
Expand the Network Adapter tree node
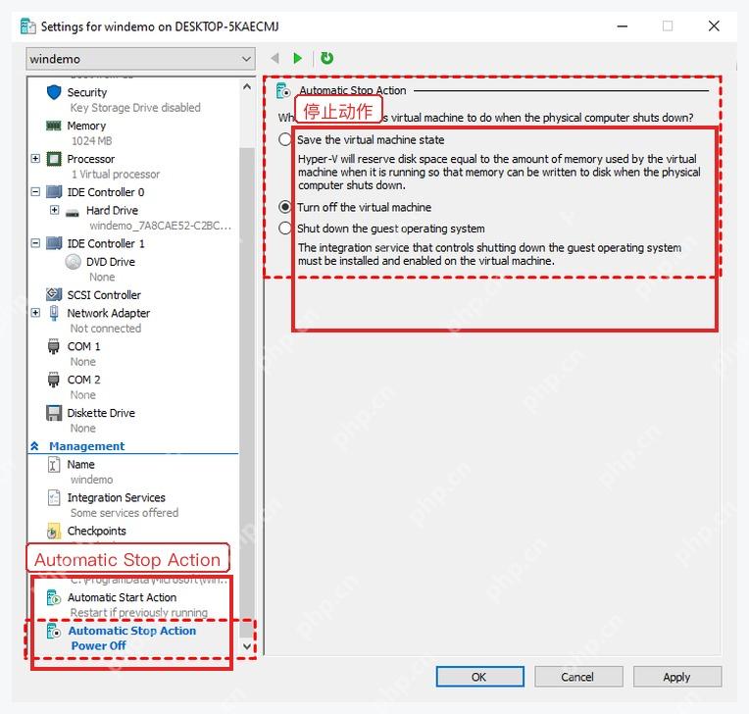[x=35, y=313]
